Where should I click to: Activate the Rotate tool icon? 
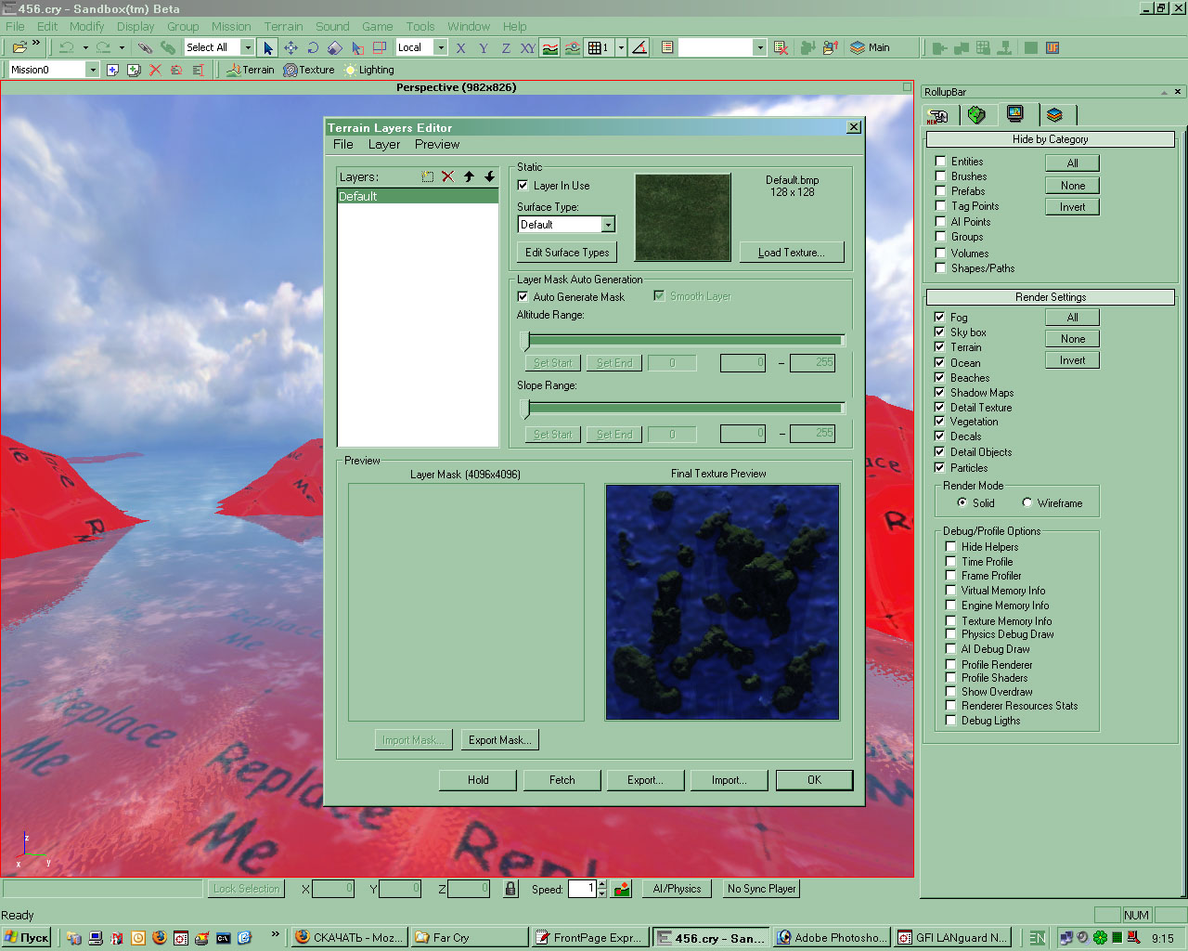tap(313, 47)
